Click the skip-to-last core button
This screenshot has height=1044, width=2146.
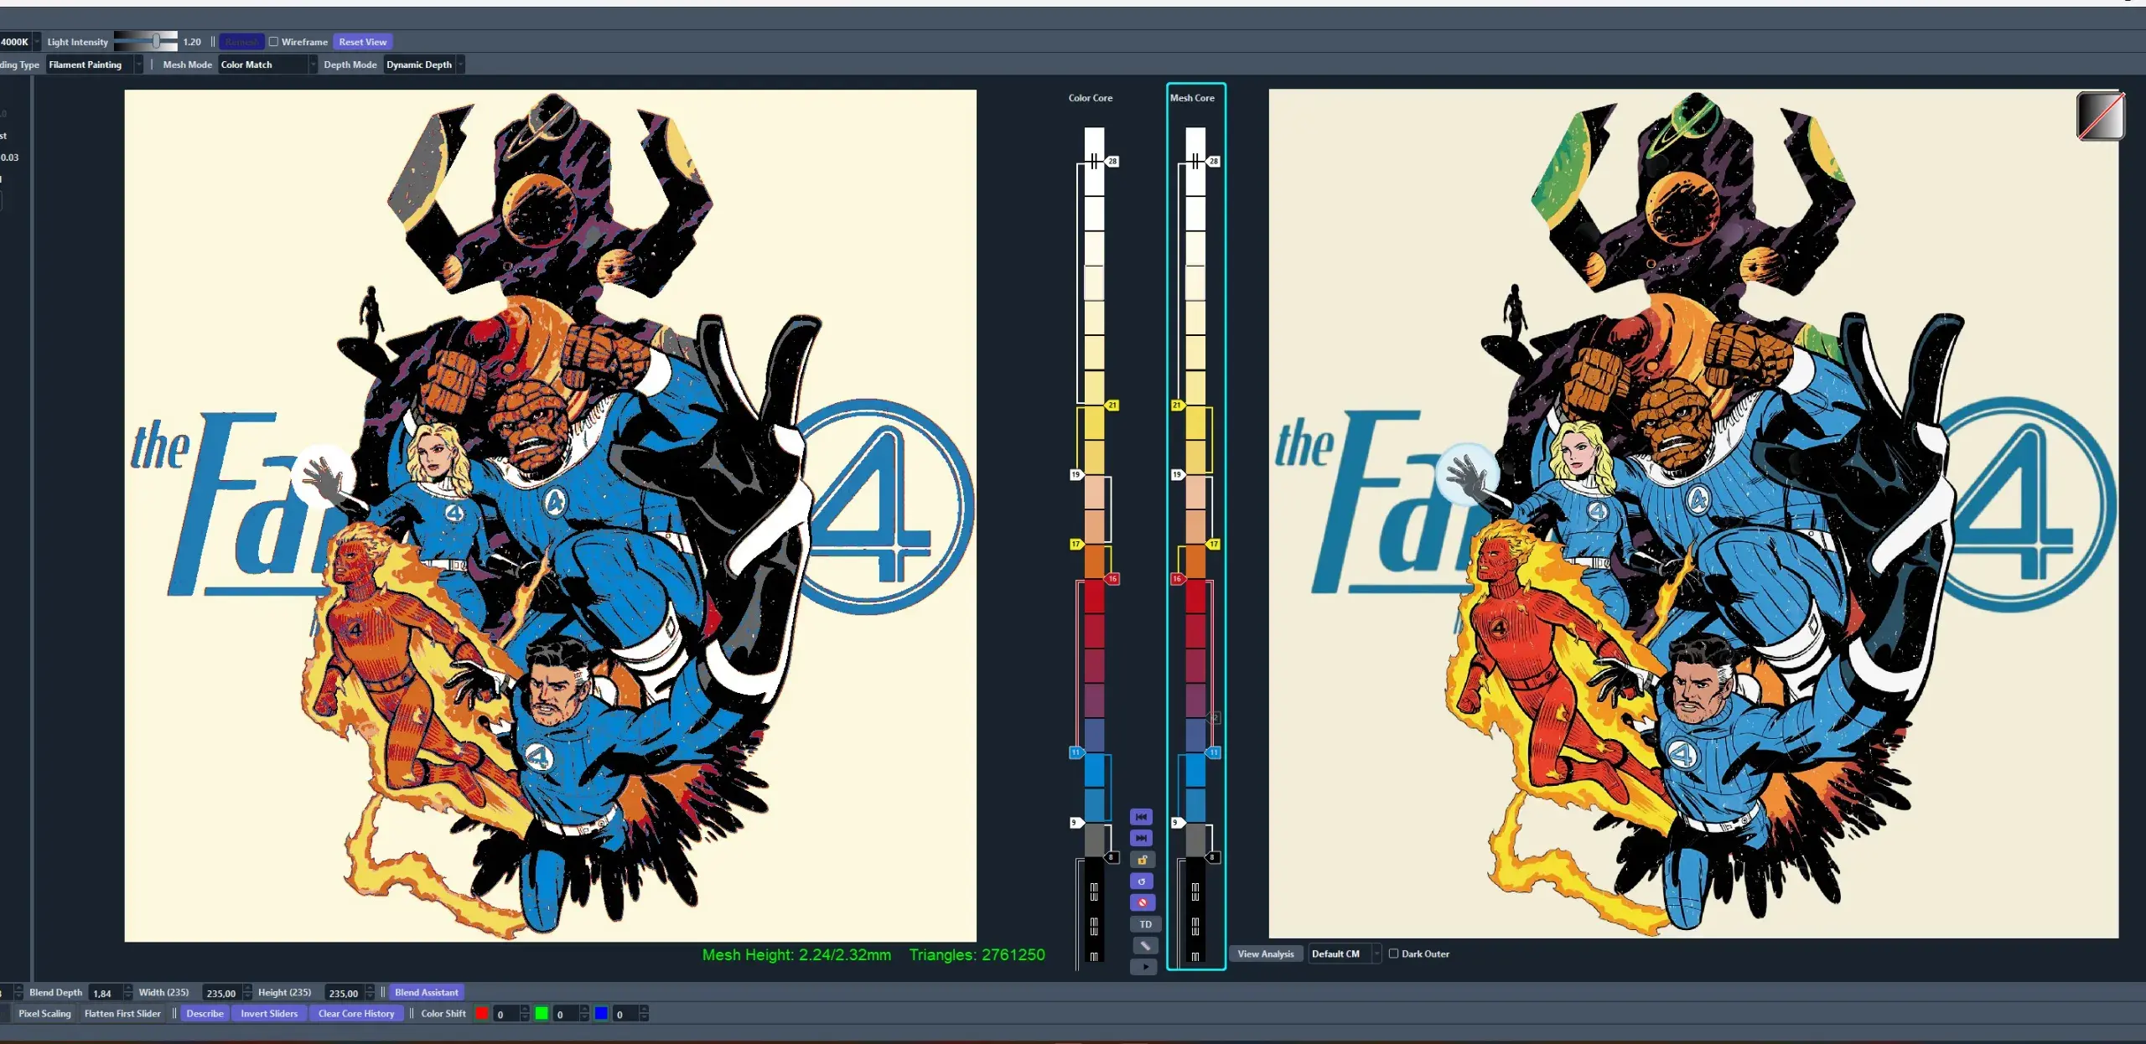click(x=1141, y=838)
